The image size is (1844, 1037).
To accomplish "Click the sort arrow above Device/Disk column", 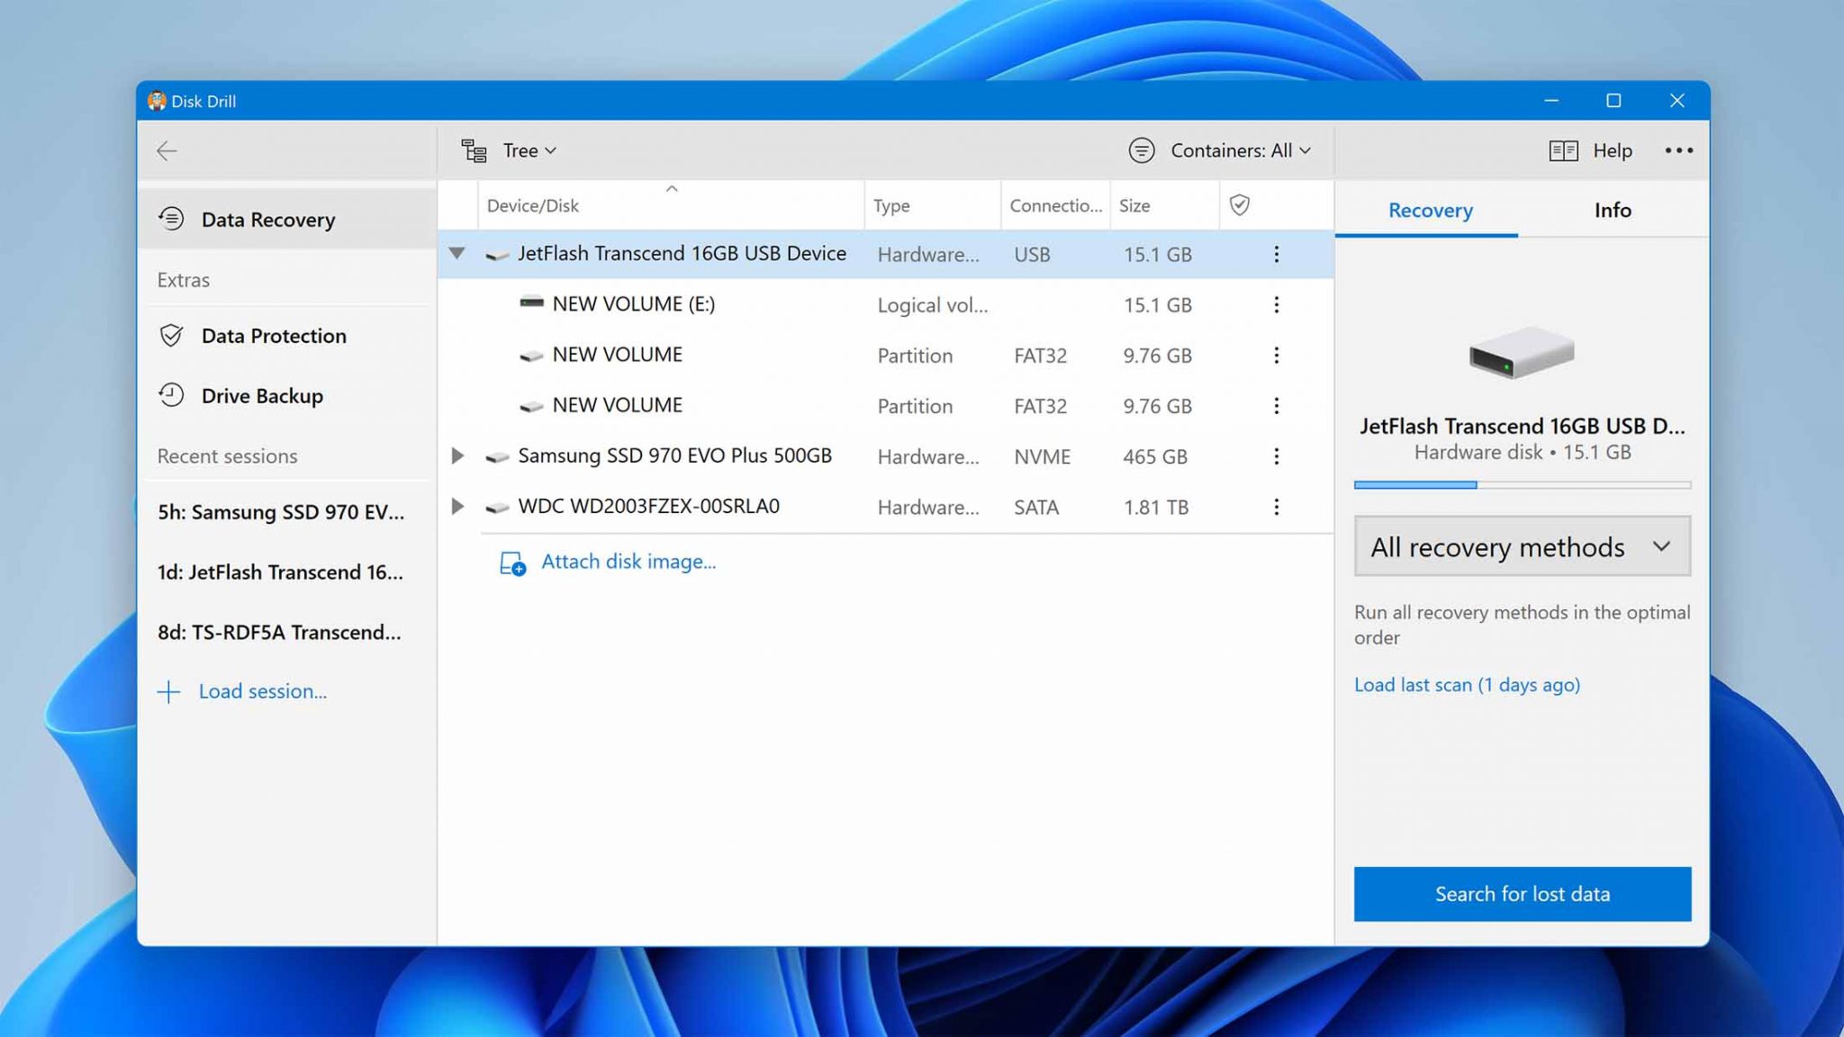I will click(672, 189).
